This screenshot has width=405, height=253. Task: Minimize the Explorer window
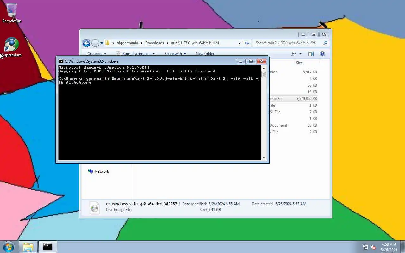pos(303,34)
